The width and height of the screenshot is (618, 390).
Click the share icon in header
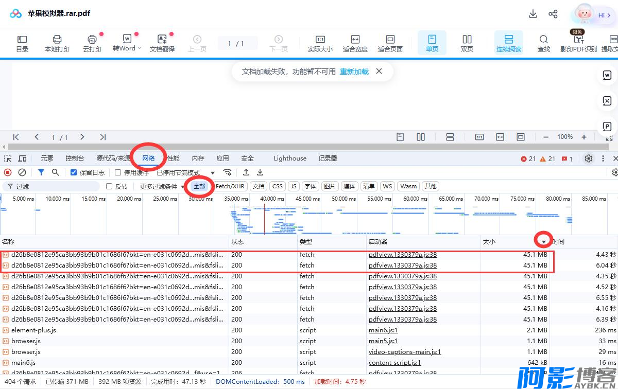tap(553, 14)
